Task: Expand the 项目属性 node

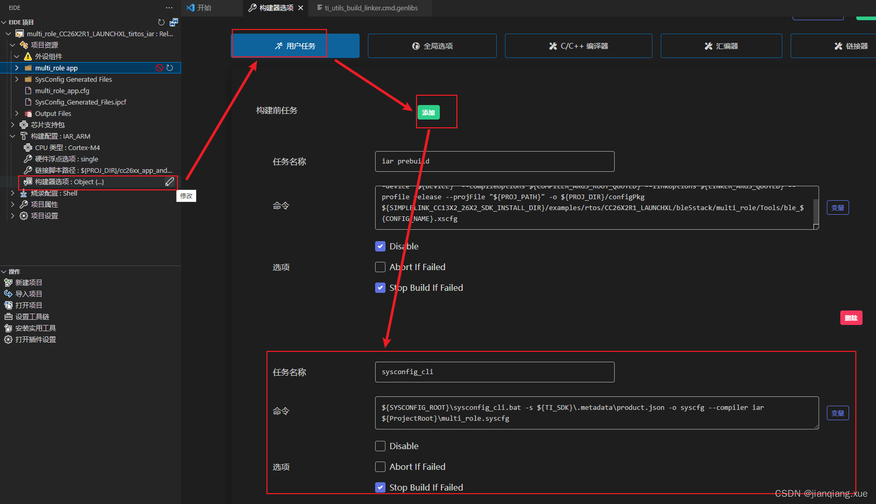Action: pos(12,204)
